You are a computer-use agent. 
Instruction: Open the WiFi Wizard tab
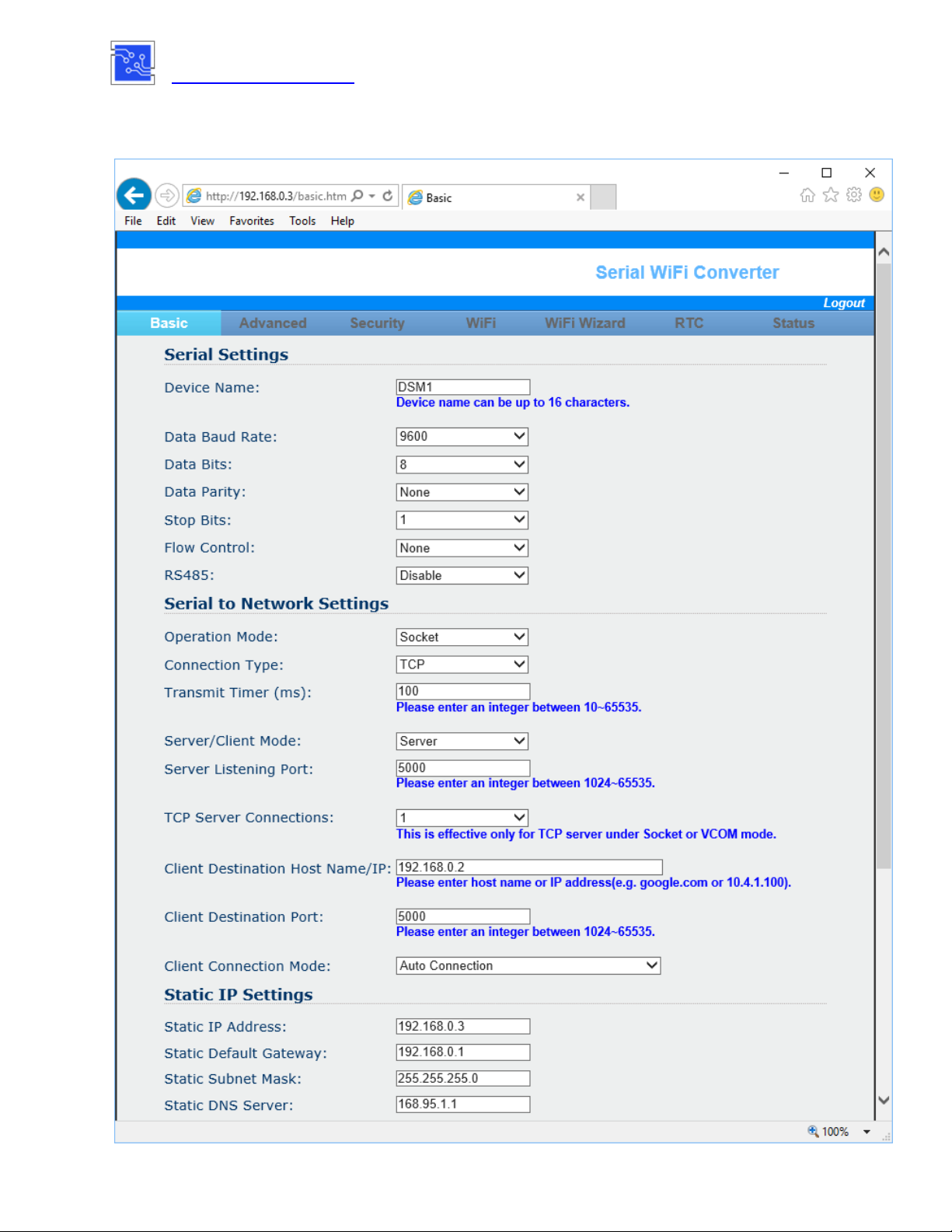point(584,323)
